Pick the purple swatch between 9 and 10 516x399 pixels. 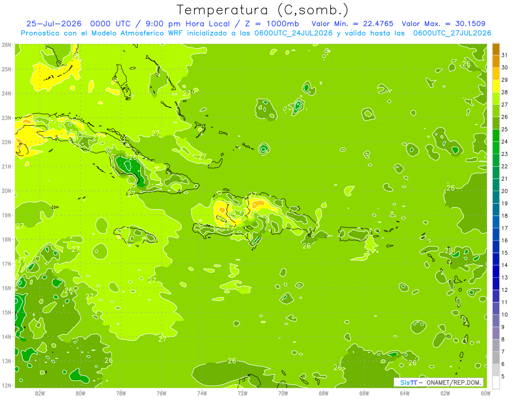pyautogui.click(x=496, y=321)
